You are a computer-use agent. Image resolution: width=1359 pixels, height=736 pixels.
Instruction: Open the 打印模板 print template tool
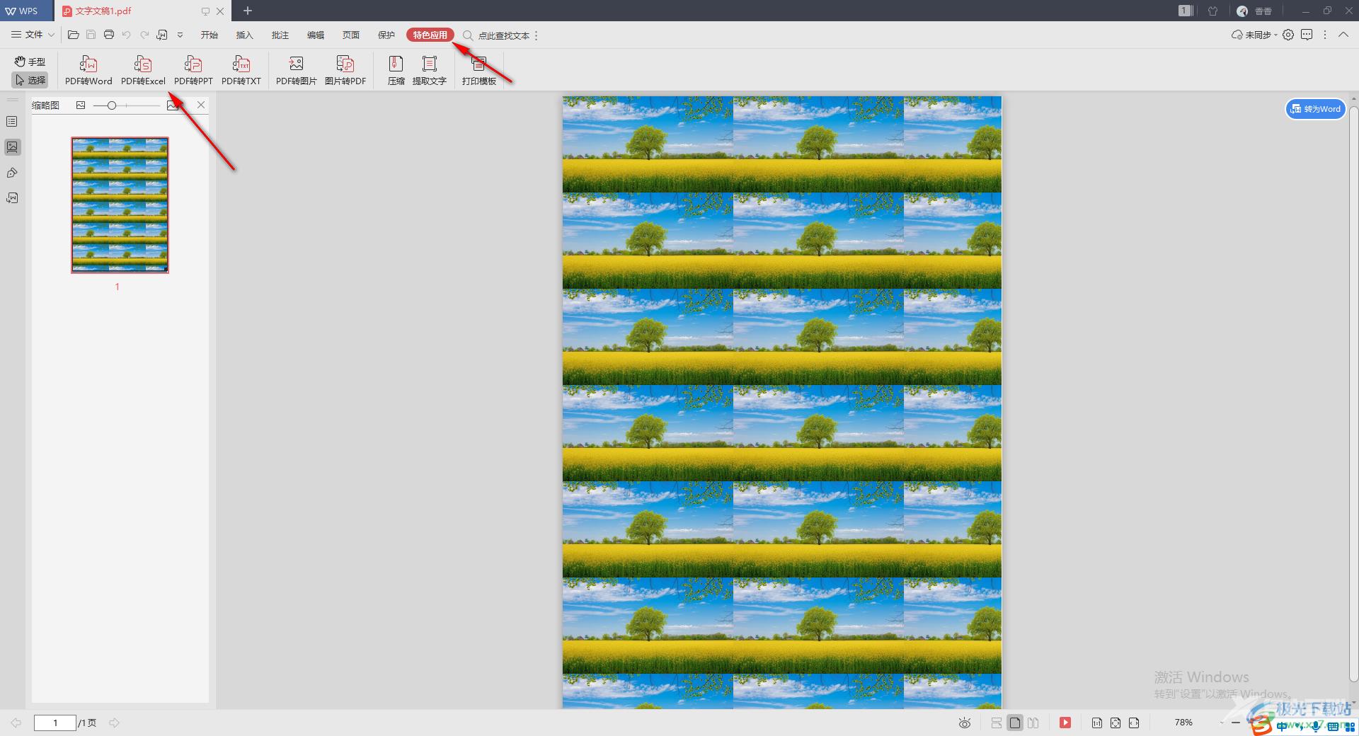[479, 71]
